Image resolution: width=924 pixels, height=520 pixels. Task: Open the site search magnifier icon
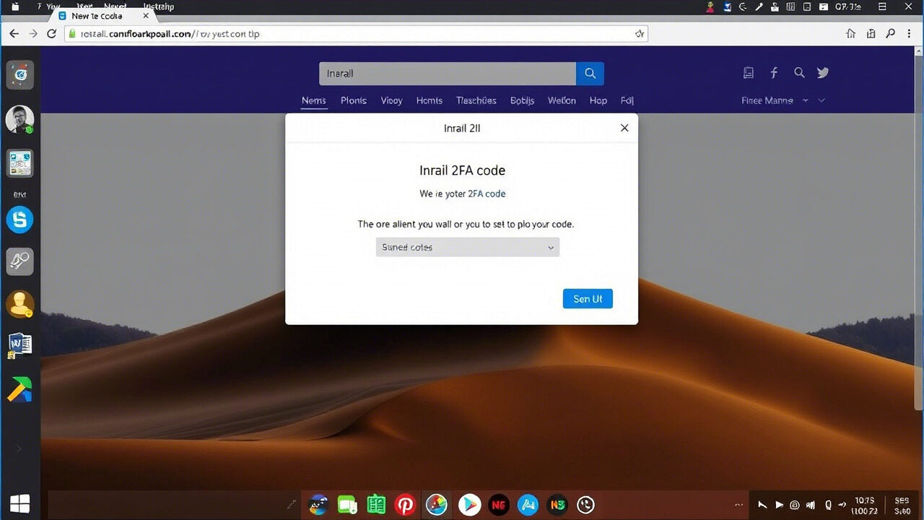click(x=799, y=72)
